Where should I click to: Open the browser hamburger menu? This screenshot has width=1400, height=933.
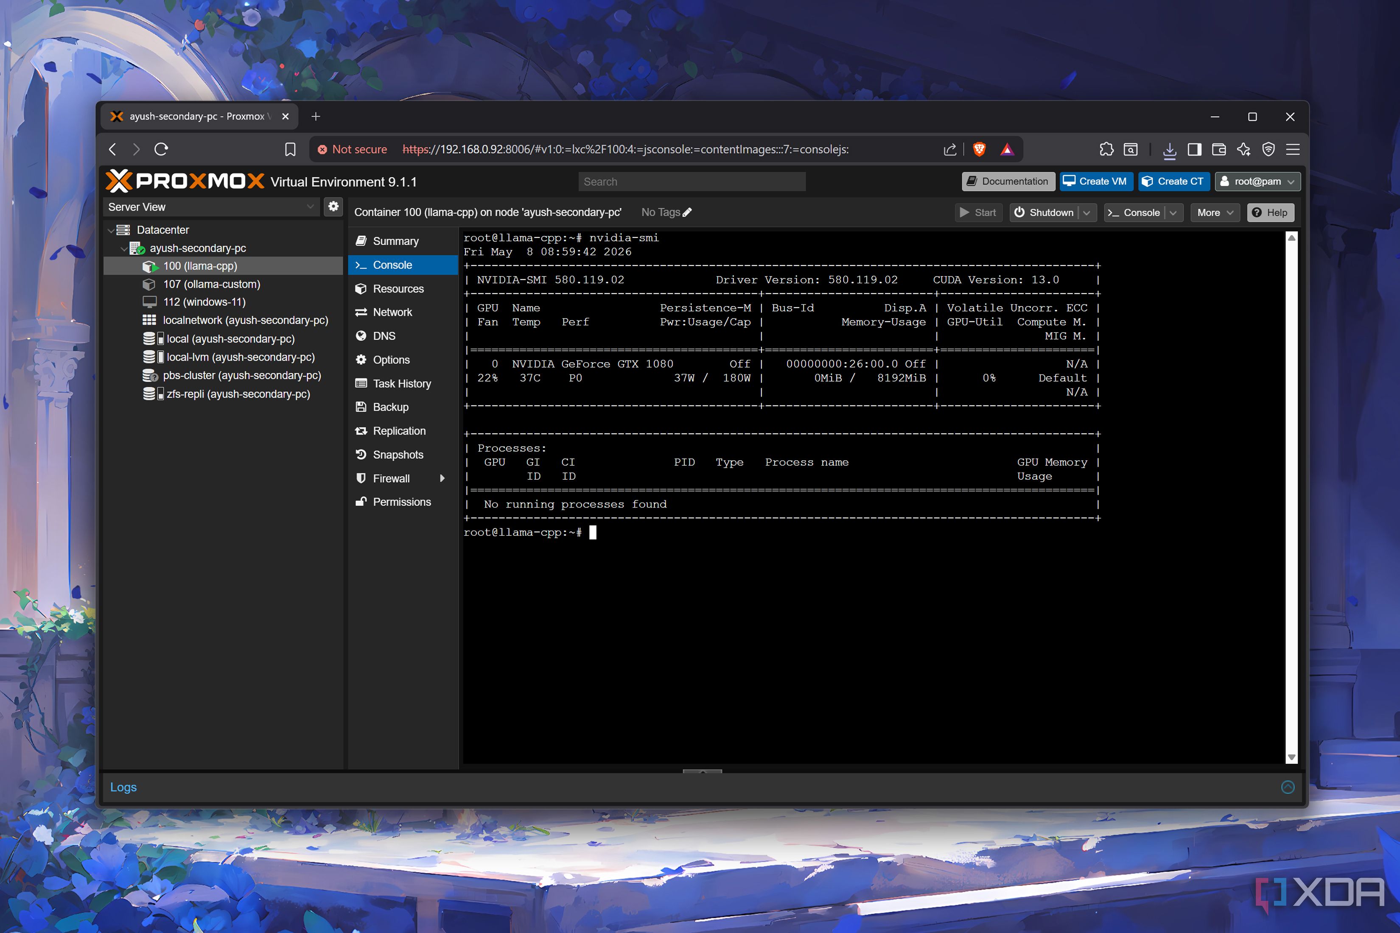(x=1293, y=149)
